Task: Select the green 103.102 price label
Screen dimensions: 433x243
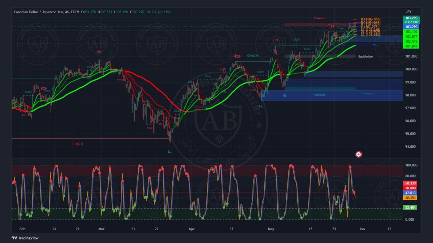Action: tap(411, 32)
